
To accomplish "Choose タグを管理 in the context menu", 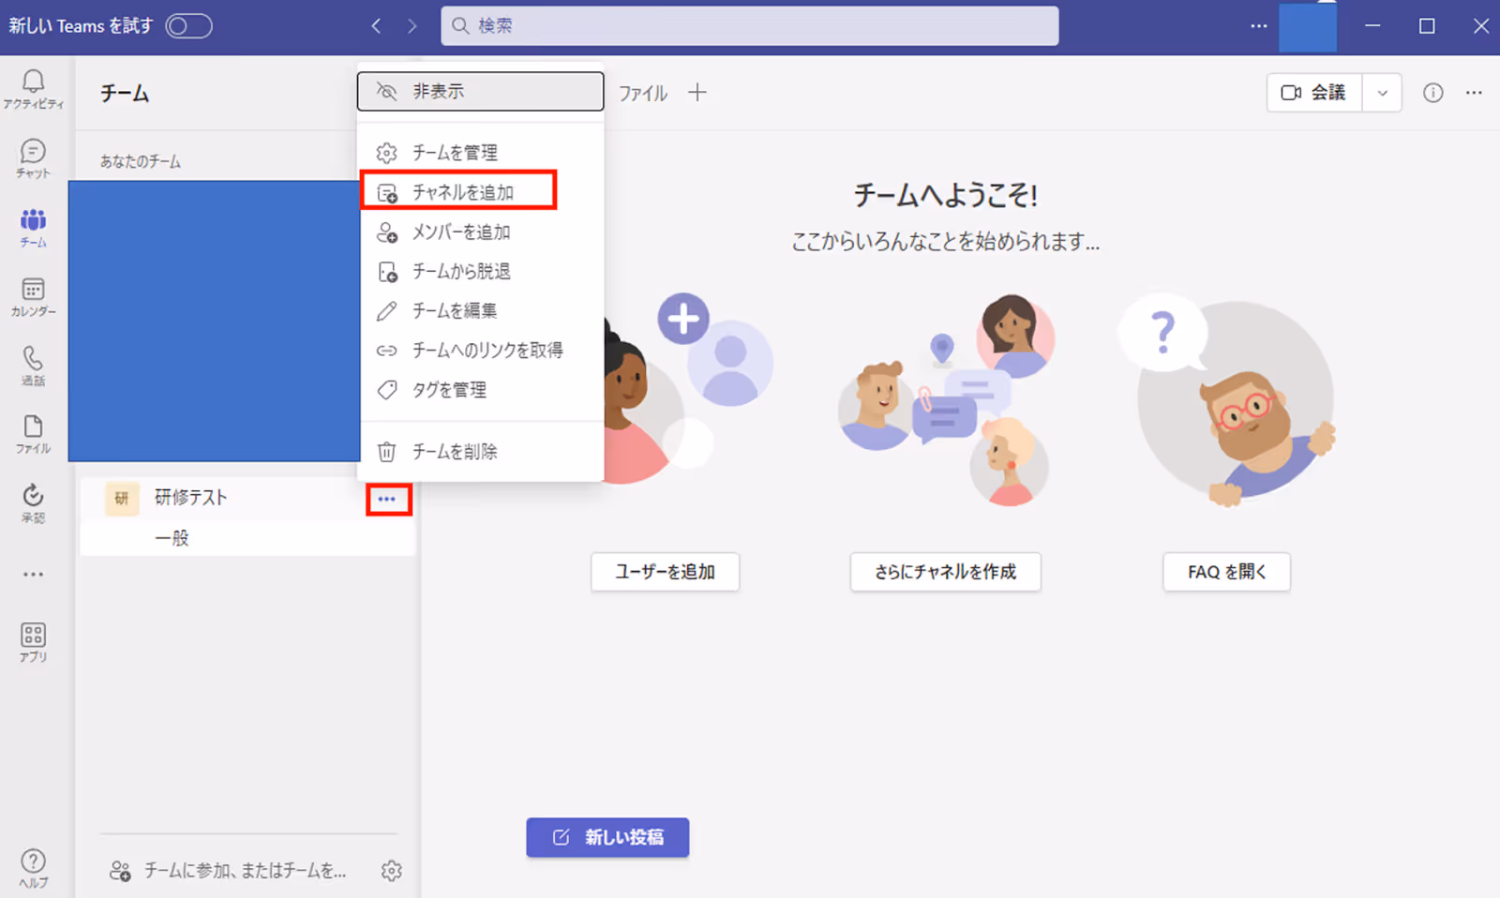I will pyautogui.click(x=480, y=389).
